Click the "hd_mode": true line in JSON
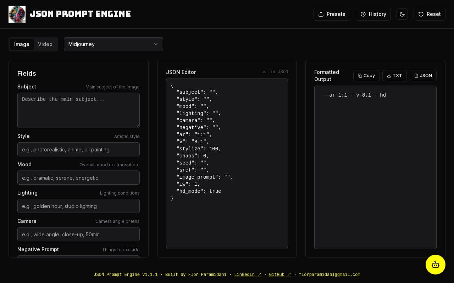Screen dimensions: 454x283 click(199, 191)
